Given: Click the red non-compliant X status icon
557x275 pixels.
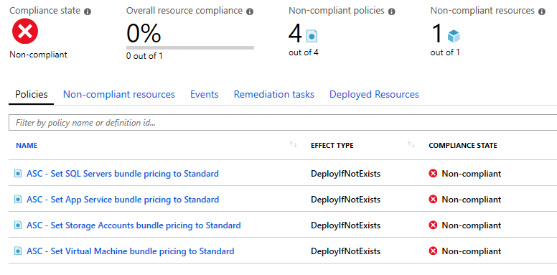Looking at the screenshot, I should point(25,32).
